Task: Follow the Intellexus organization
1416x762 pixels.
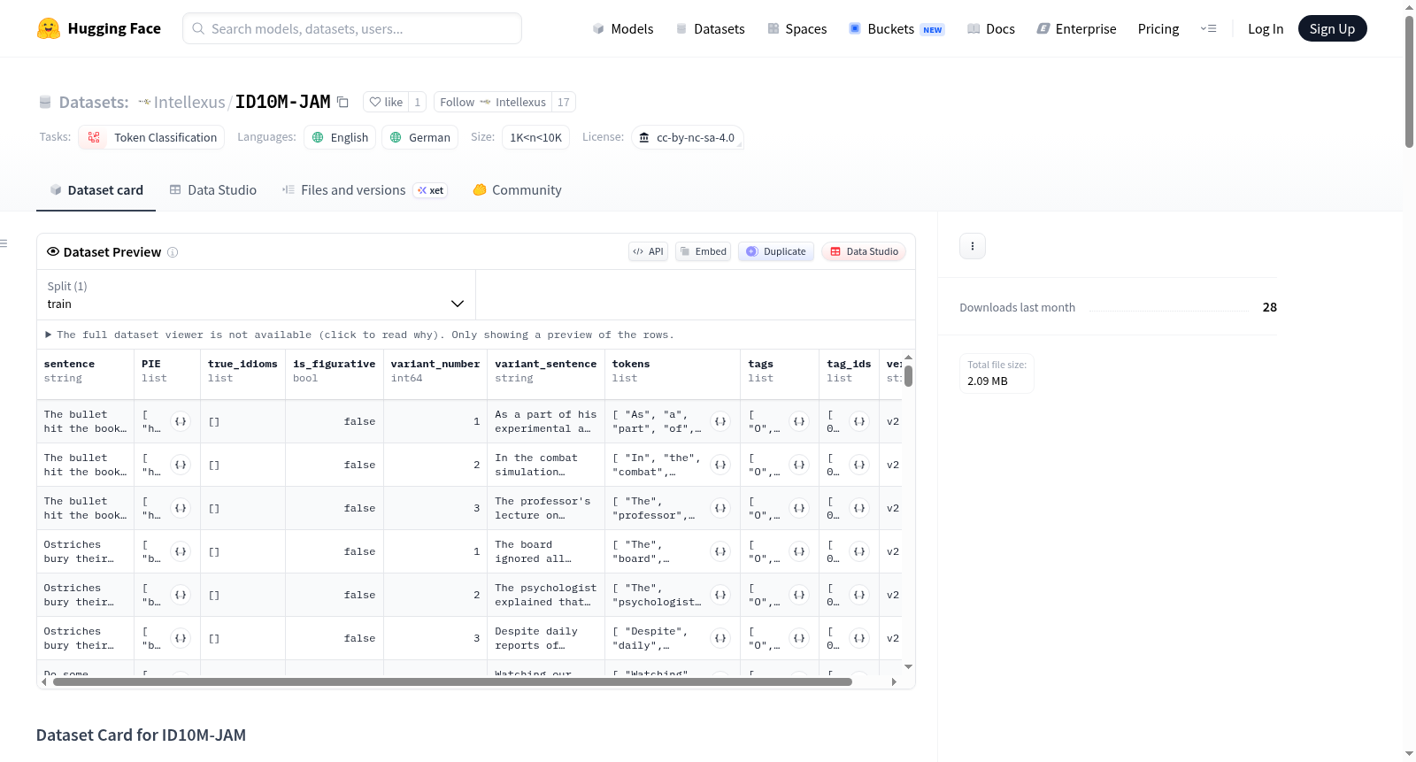Action: 493,102
